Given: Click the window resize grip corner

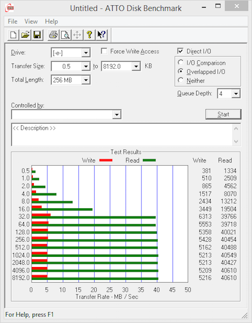Looking at the screenshot, I should click(244, 315).
